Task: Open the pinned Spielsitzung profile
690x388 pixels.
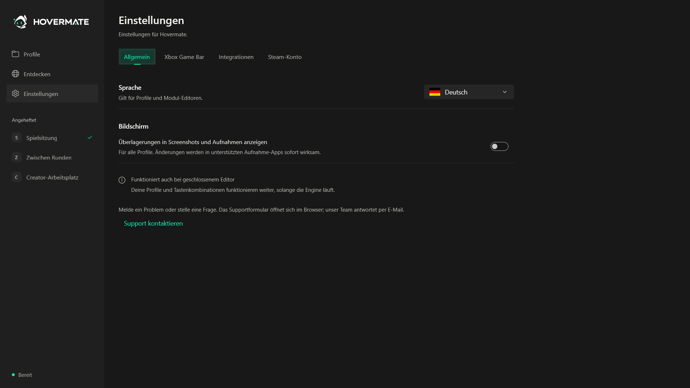Action: click(52, 138)
